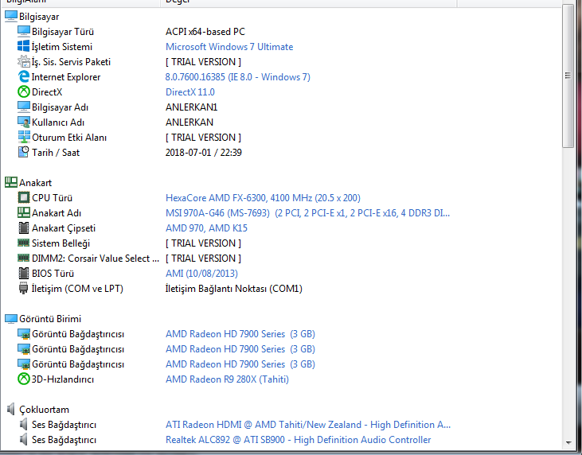
Task: Select the İş. Sis. Servis Paketi TRIAL VERSION value
Action: coord(203,62)
